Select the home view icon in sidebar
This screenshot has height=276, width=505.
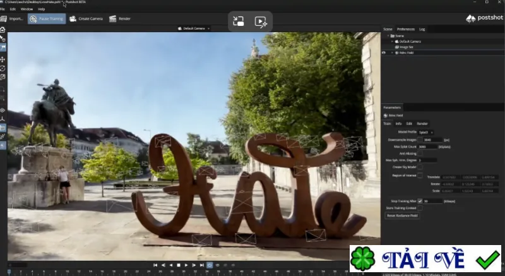[3, 30]
